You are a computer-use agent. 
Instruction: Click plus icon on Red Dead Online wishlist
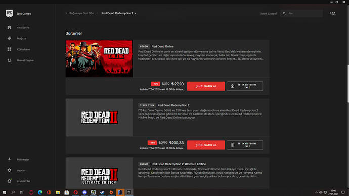(232, 86)
